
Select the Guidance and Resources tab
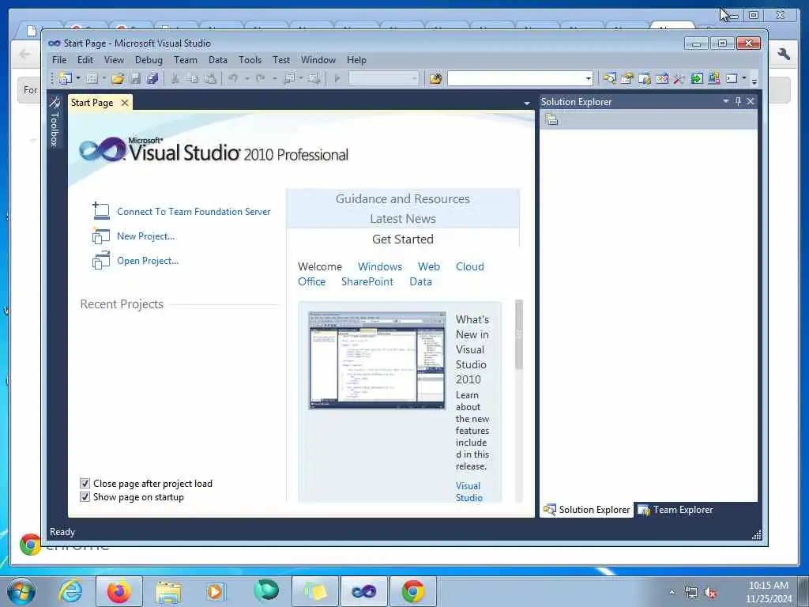point(402,198)
